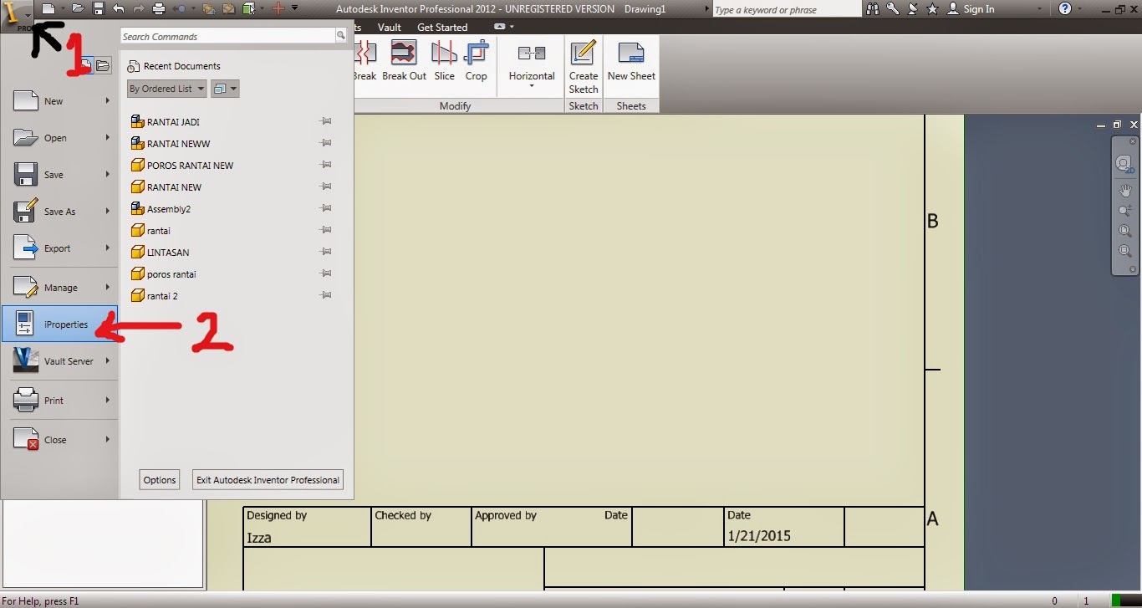Click the Save floppy icon in Quick Access toolbar
1142x608 pixels.
point(98,8)
